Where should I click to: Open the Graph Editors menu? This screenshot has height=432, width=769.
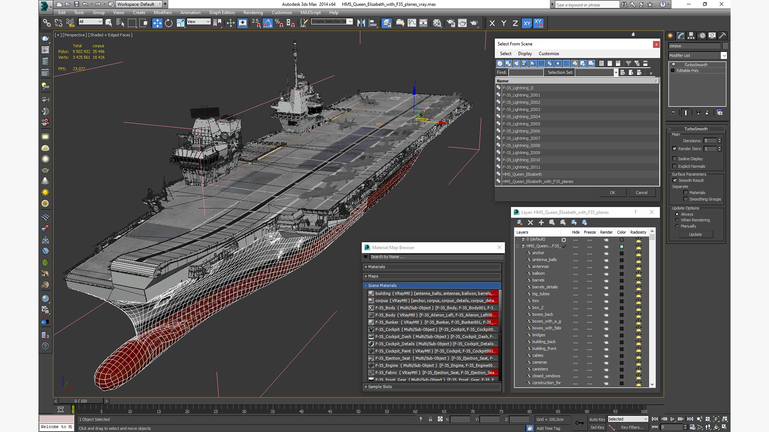222,12
